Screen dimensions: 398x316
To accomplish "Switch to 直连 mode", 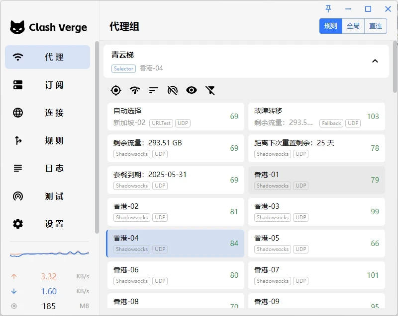I will point(376,26).
